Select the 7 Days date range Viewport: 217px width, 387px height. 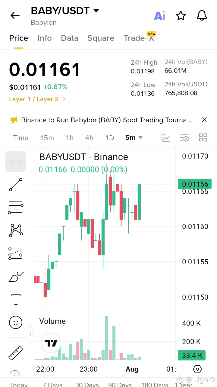52,384
